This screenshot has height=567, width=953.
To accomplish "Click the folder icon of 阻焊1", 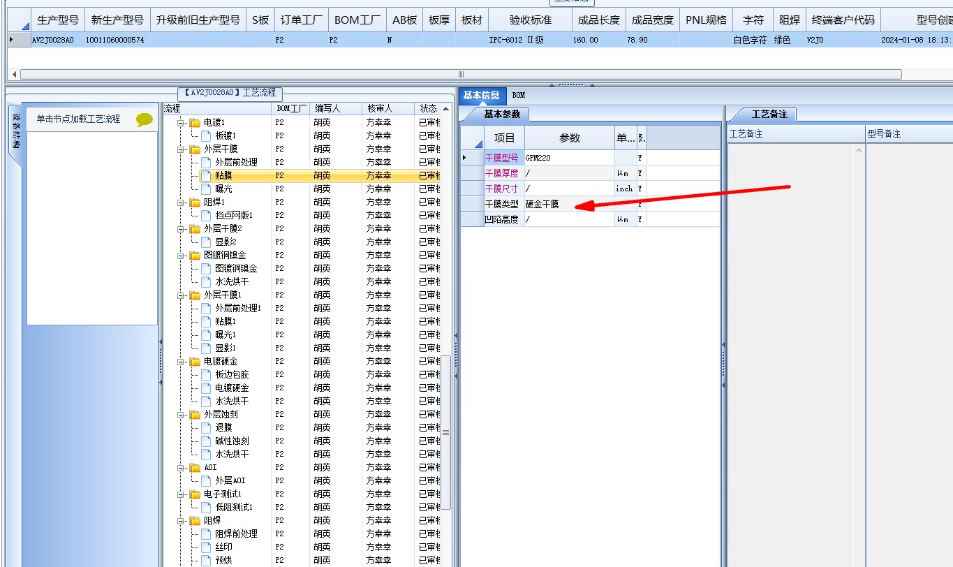I will click(195, 202).
